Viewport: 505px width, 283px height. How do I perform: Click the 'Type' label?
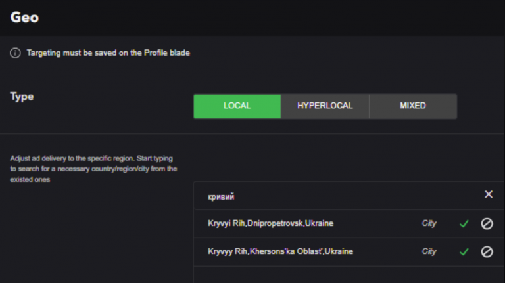coord(22,97)
